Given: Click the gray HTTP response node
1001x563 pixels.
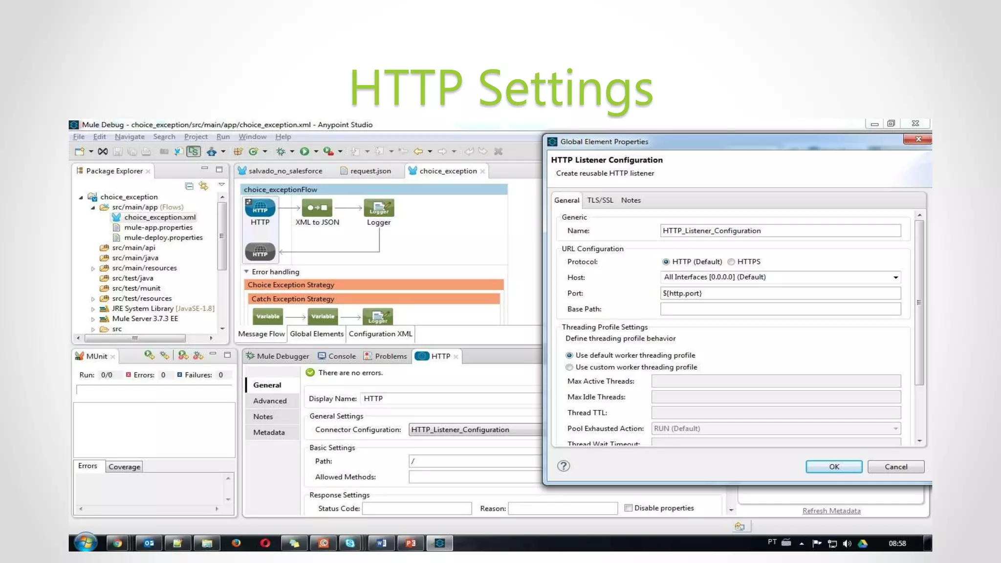Looking at the screenshot, I should 260,252.
